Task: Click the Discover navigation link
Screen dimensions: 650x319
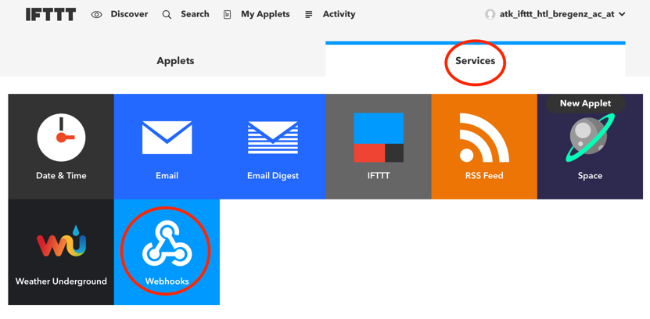Action: (x=129, y=14)
